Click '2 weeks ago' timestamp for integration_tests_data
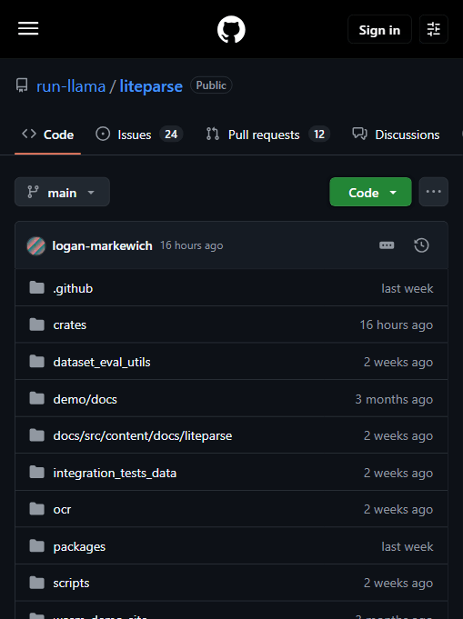Screen dimensions: 463x619 [x=398, y=473]
